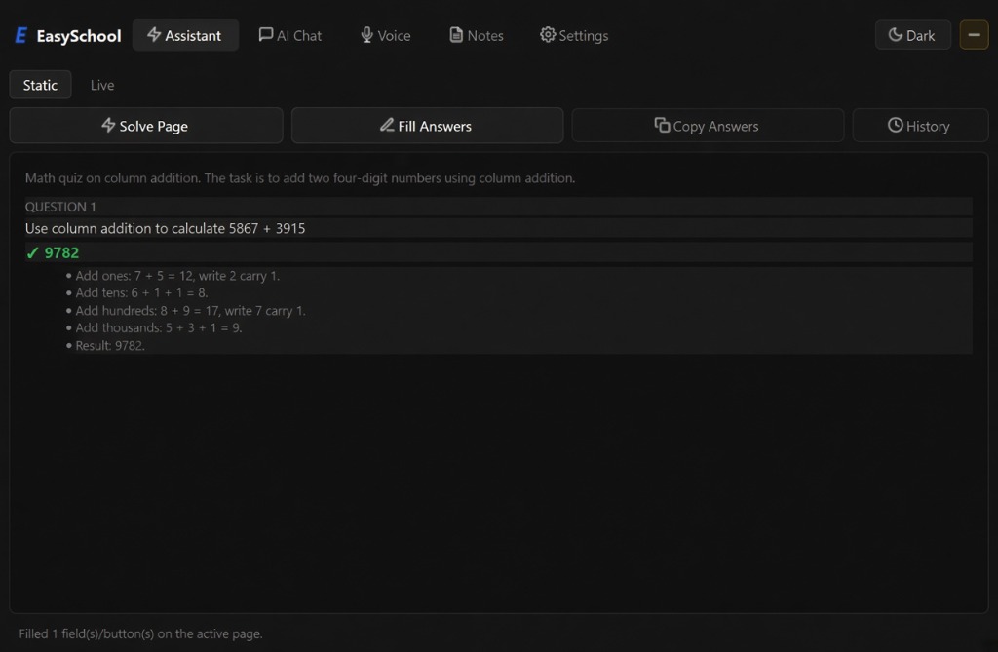Click the Math quiz description text
Viewport: 998px width, 652px height.
pyautogui.click(x=300, y=177)
